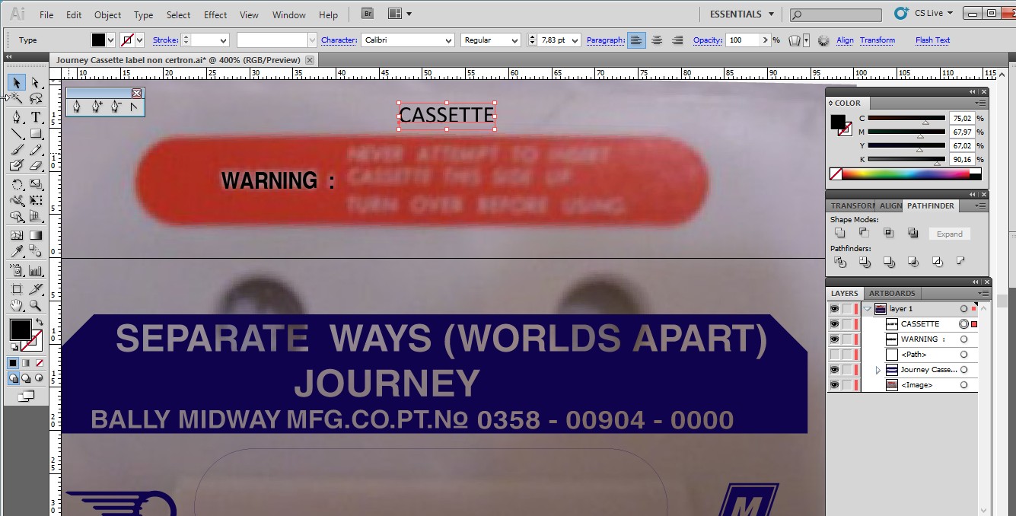Open the Effect menu

215,15
